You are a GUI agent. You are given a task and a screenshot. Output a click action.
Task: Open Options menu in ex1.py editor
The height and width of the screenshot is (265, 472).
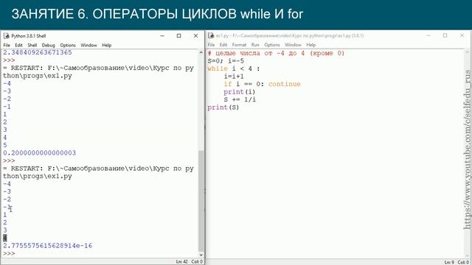coord(272,45)
